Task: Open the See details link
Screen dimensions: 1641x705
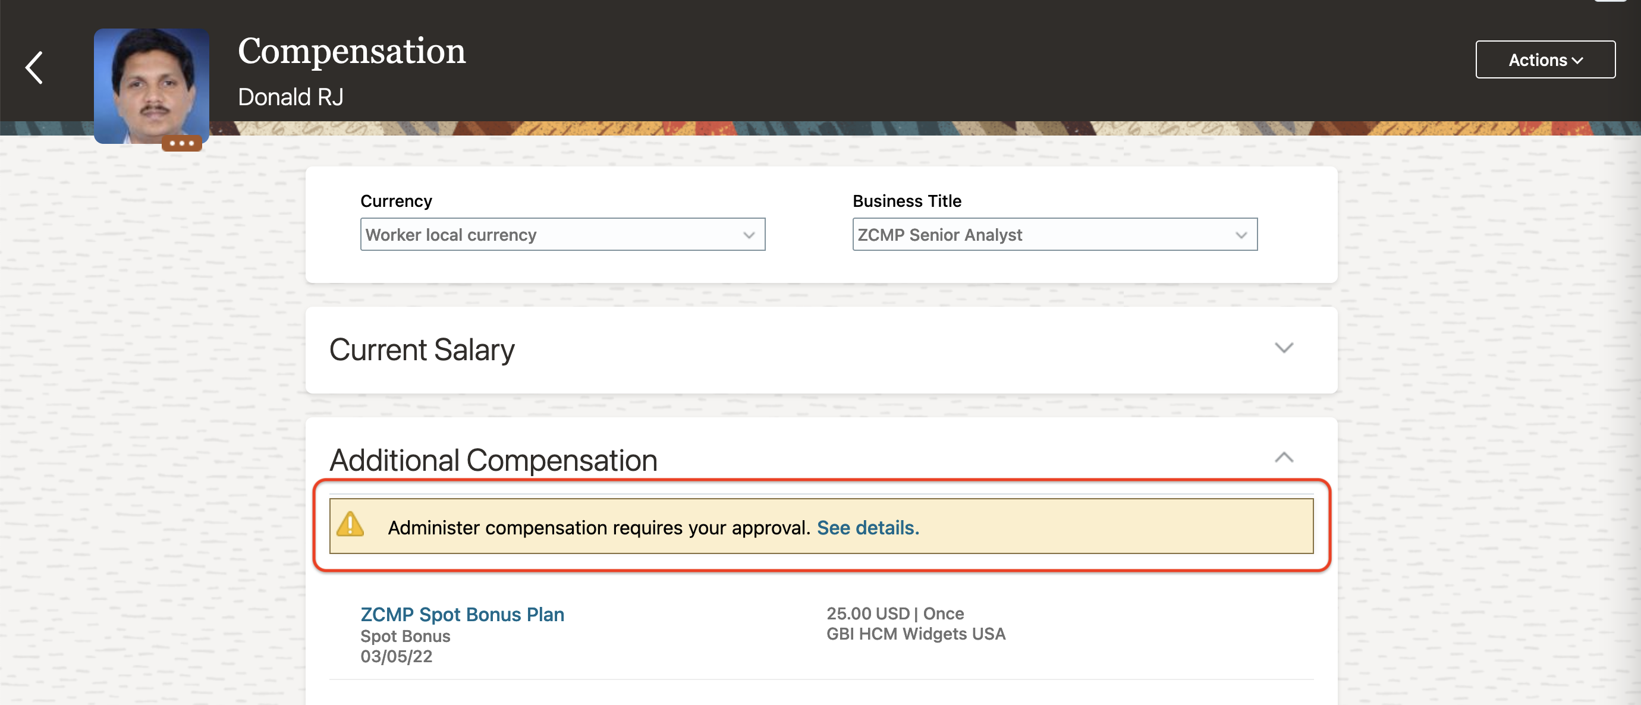Action: pos(867,527)
